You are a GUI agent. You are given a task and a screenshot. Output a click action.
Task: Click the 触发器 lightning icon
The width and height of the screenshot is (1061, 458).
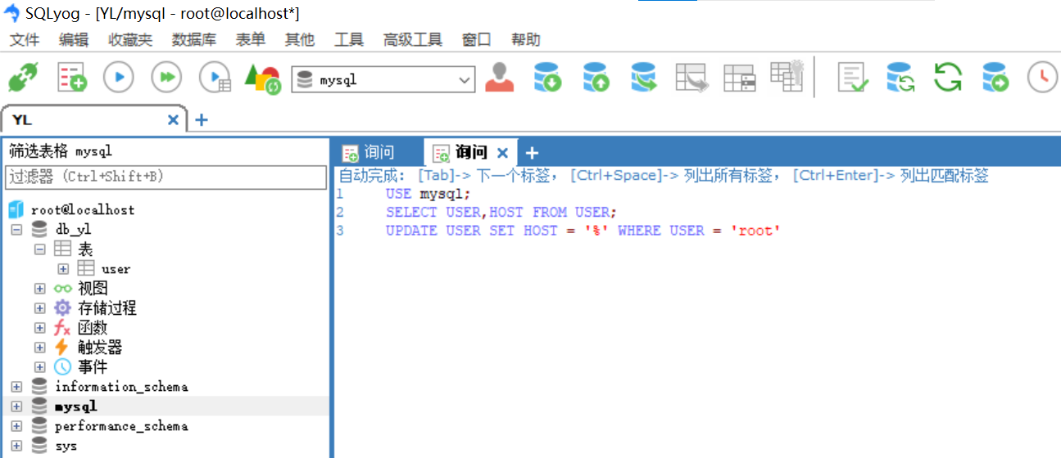pos(62,347)
